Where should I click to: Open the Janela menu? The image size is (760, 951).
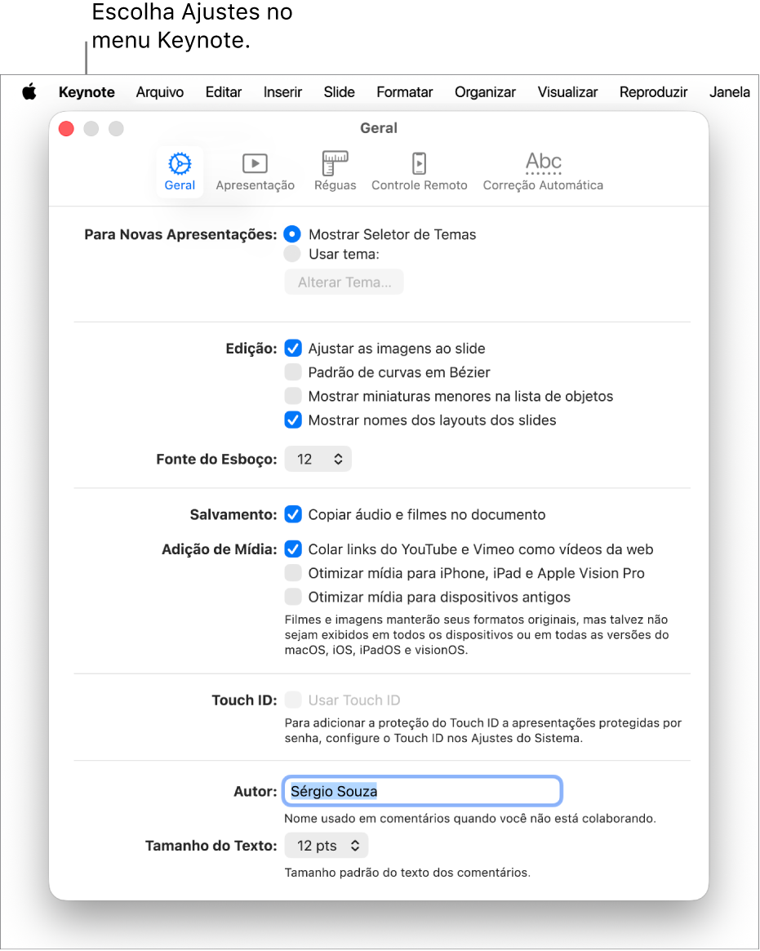[x=730, y=92]
